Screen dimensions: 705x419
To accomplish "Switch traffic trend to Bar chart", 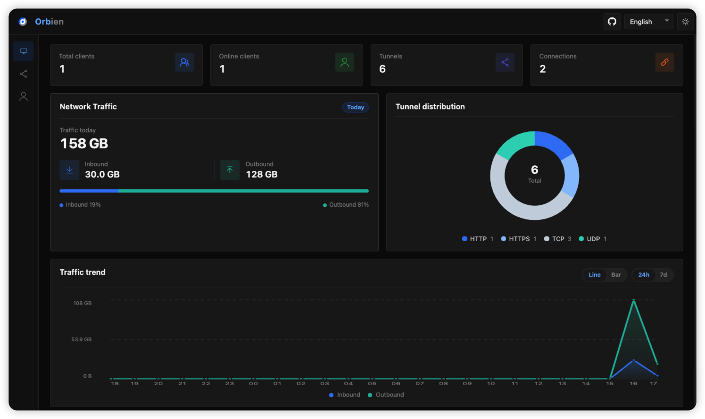I will 616,275.
